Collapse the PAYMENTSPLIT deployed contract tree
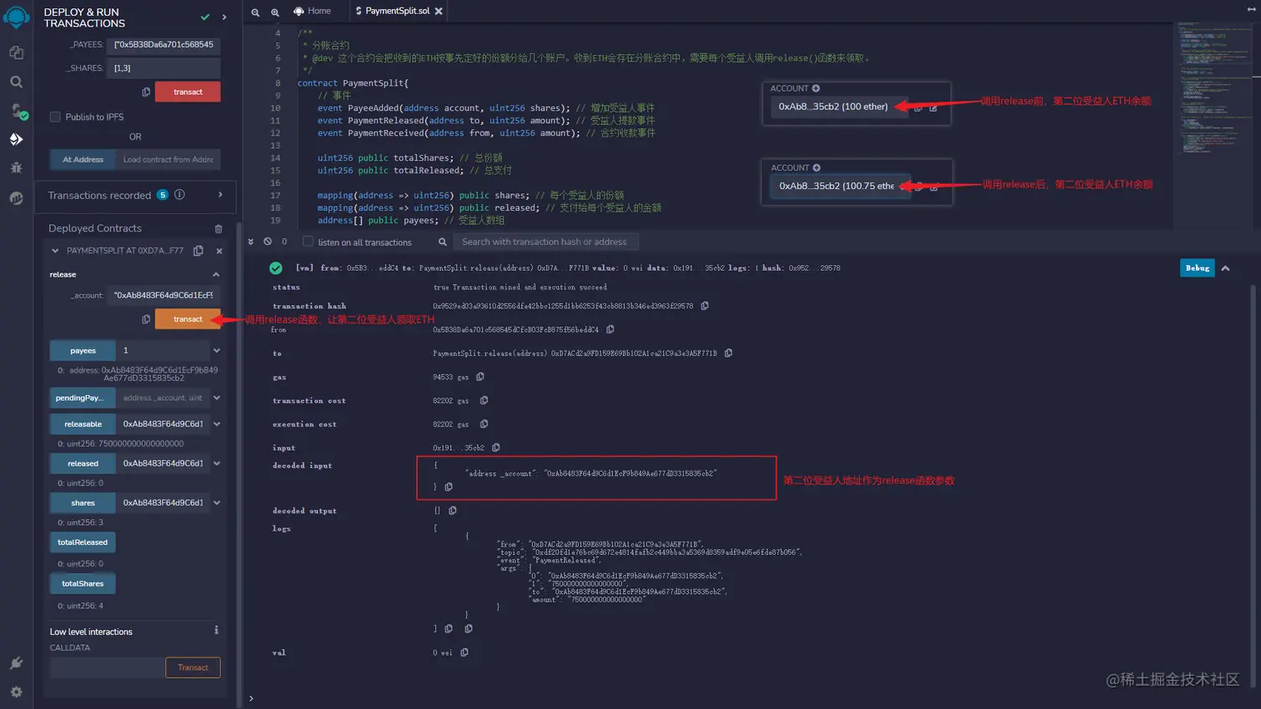 [55, 251]
